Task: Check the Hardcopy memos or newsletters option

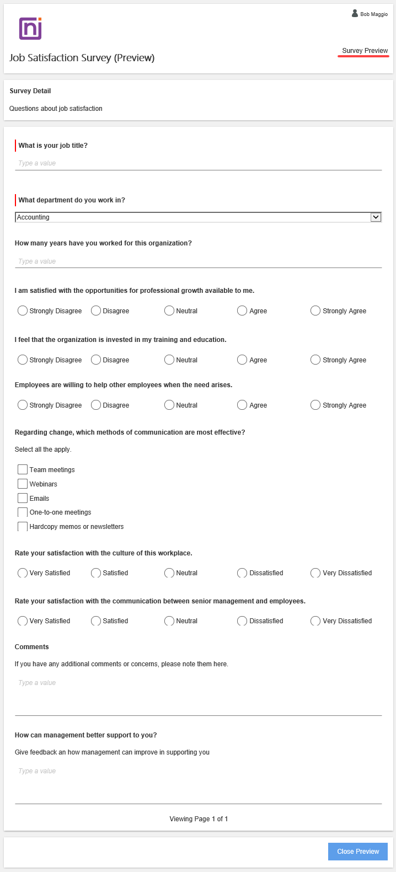Action: [x=22, y=526]
